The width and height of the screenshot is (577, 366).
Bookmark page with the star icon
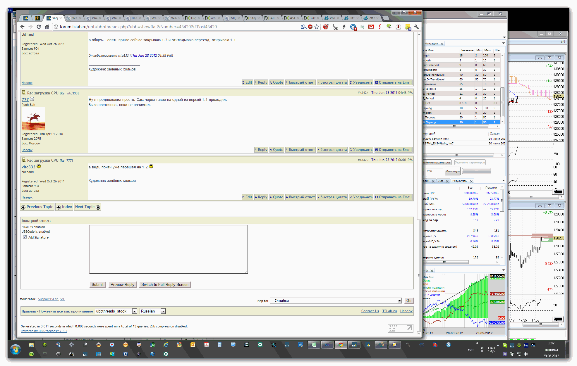(317, 27)
